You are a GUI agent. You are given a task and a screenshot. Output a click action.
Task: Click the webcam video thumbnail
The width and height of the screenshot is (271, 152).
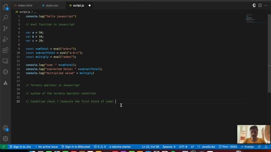pyautogui.click(x=254, y=134)
